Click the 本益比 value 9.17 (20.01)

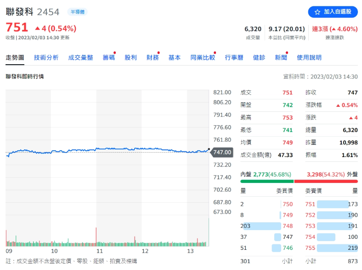[287, 29]
